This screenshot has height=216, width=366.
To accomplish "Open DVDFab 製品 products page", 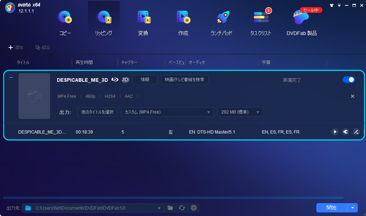I will click(302, 23).
